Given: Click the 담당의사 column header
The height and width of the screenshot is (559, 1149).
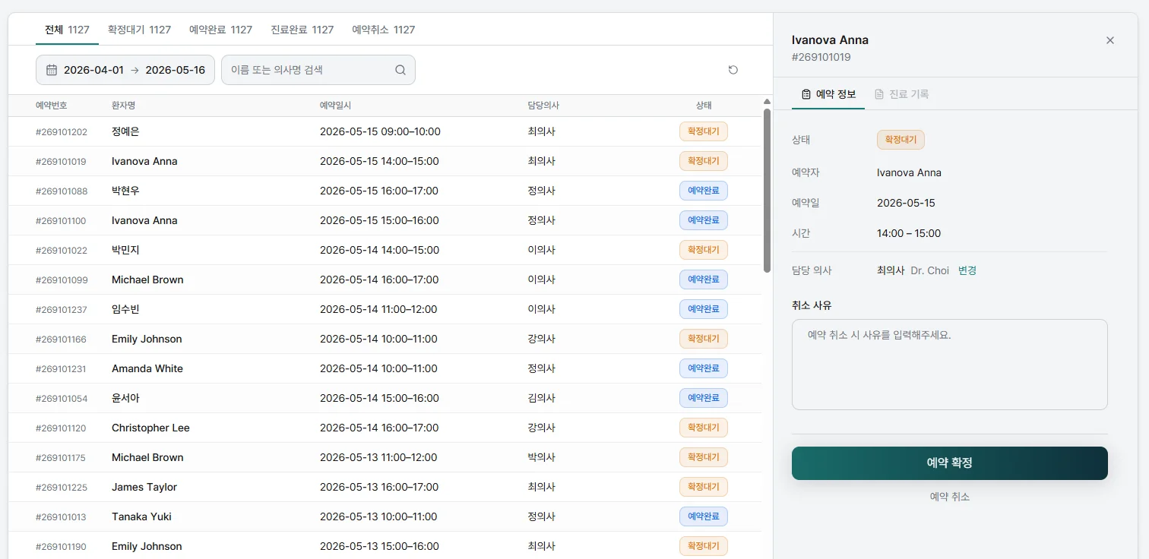Looking at the screenshot, I should pos(543,106).
